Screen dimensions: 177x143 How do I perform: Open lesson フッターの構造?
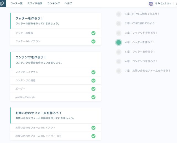coord(55,33)
